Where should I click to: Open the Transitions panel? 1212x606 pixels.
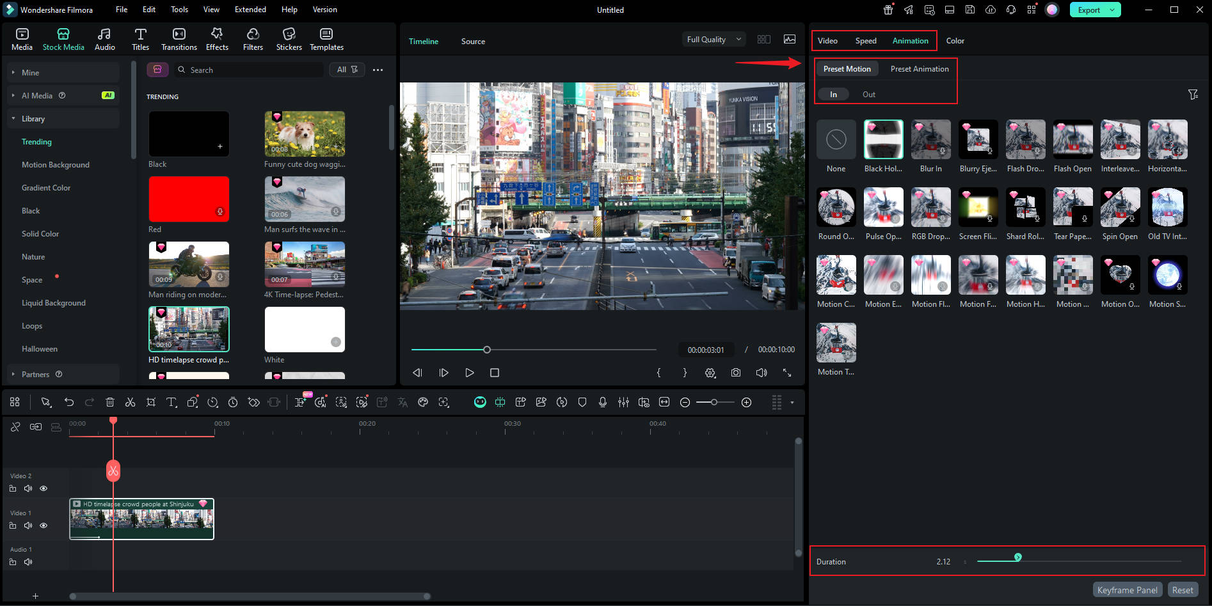tap(179, 40)
